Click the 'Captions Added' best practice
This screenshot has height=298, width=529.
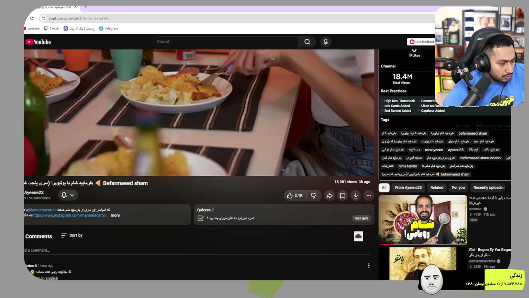[x=433, y=111]
